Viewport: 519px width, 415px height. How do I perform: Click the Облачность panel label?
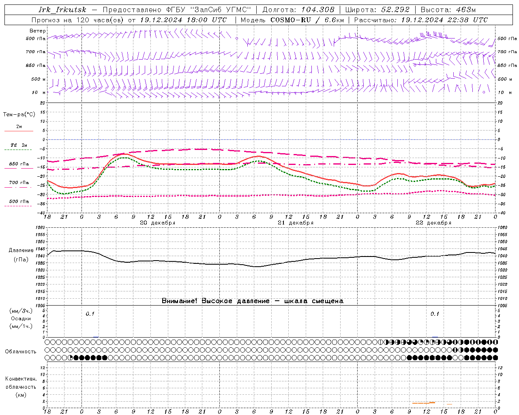[20, 352]
